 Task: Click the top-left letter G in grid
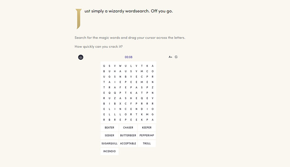(x=104, y=66)
